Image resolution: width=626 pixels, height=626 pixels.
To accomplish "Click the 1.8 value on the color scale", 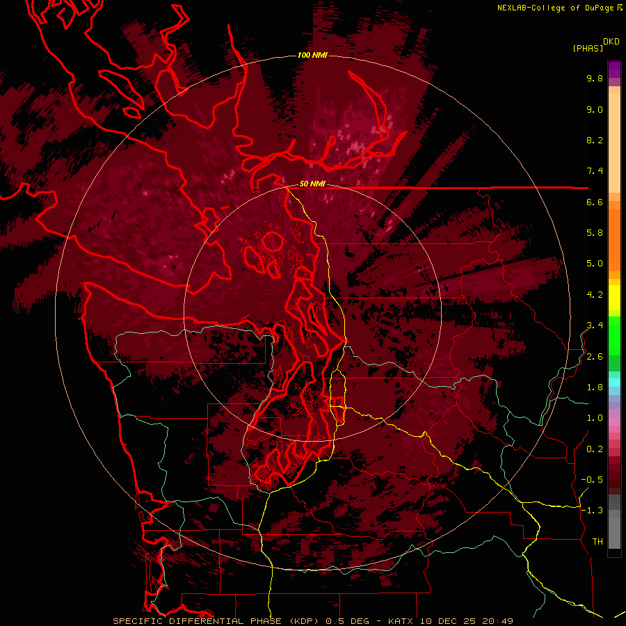I will click(595, 387).
